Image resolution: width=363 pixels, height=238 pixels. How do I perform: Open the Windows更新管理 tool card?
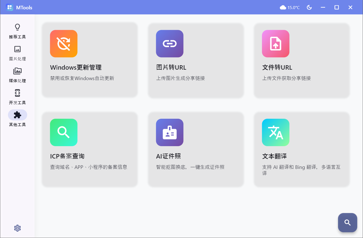coord(90,60)
